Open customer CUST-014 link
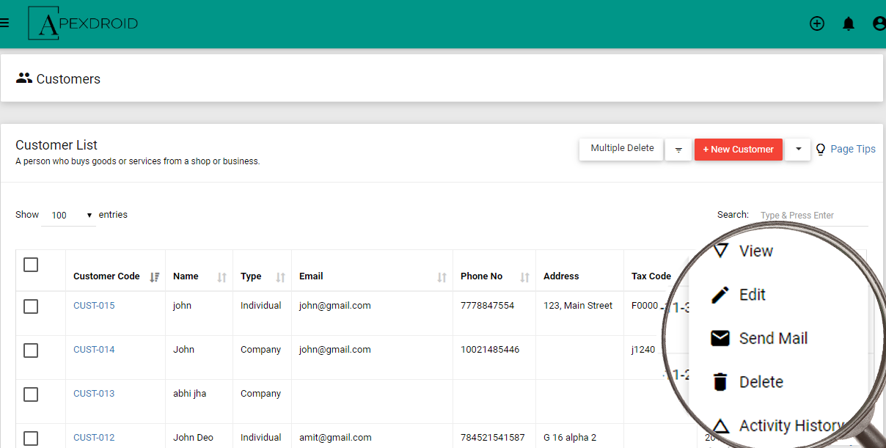This screenshot has width=886, height=448. pyautogui.click(x=94, y=350)
